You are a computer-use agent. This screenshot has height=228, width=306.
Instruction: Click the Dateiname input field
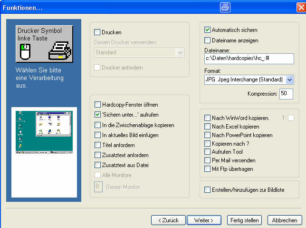click(x=249, y=59)
